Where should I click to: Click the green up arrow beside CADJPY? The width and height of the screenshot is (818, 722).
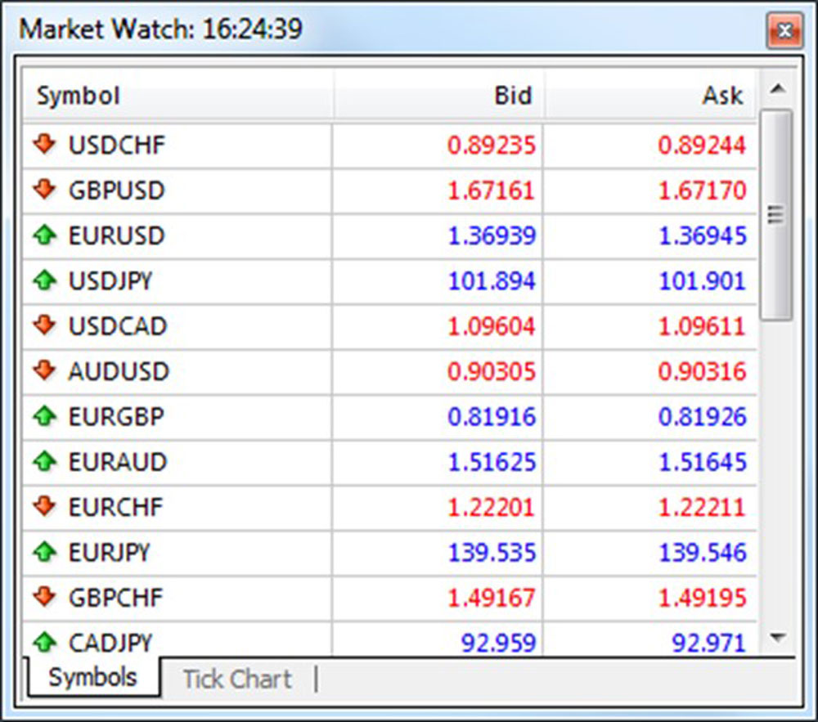tap(45, 642)
